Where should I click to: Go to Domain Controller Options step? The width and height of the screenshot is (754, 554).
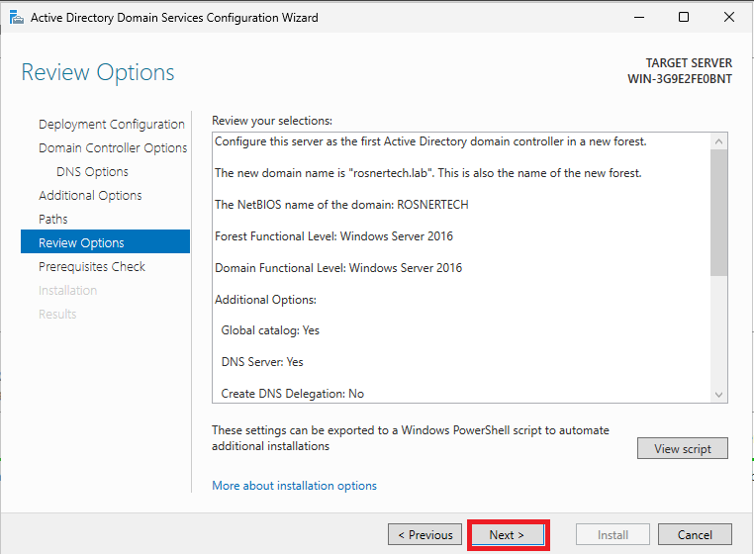(113, 147)
